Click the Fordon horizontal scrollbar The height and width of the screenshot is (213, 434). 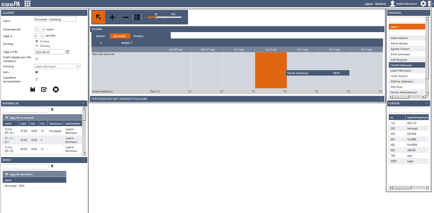tap(408, 187)
